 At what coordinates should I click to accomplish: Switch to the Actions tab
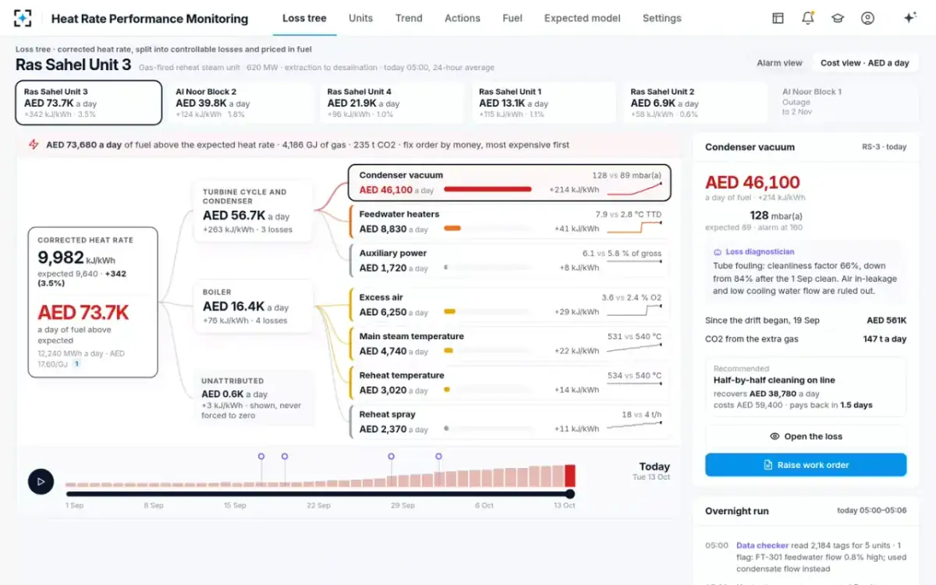tap(463, 18)
